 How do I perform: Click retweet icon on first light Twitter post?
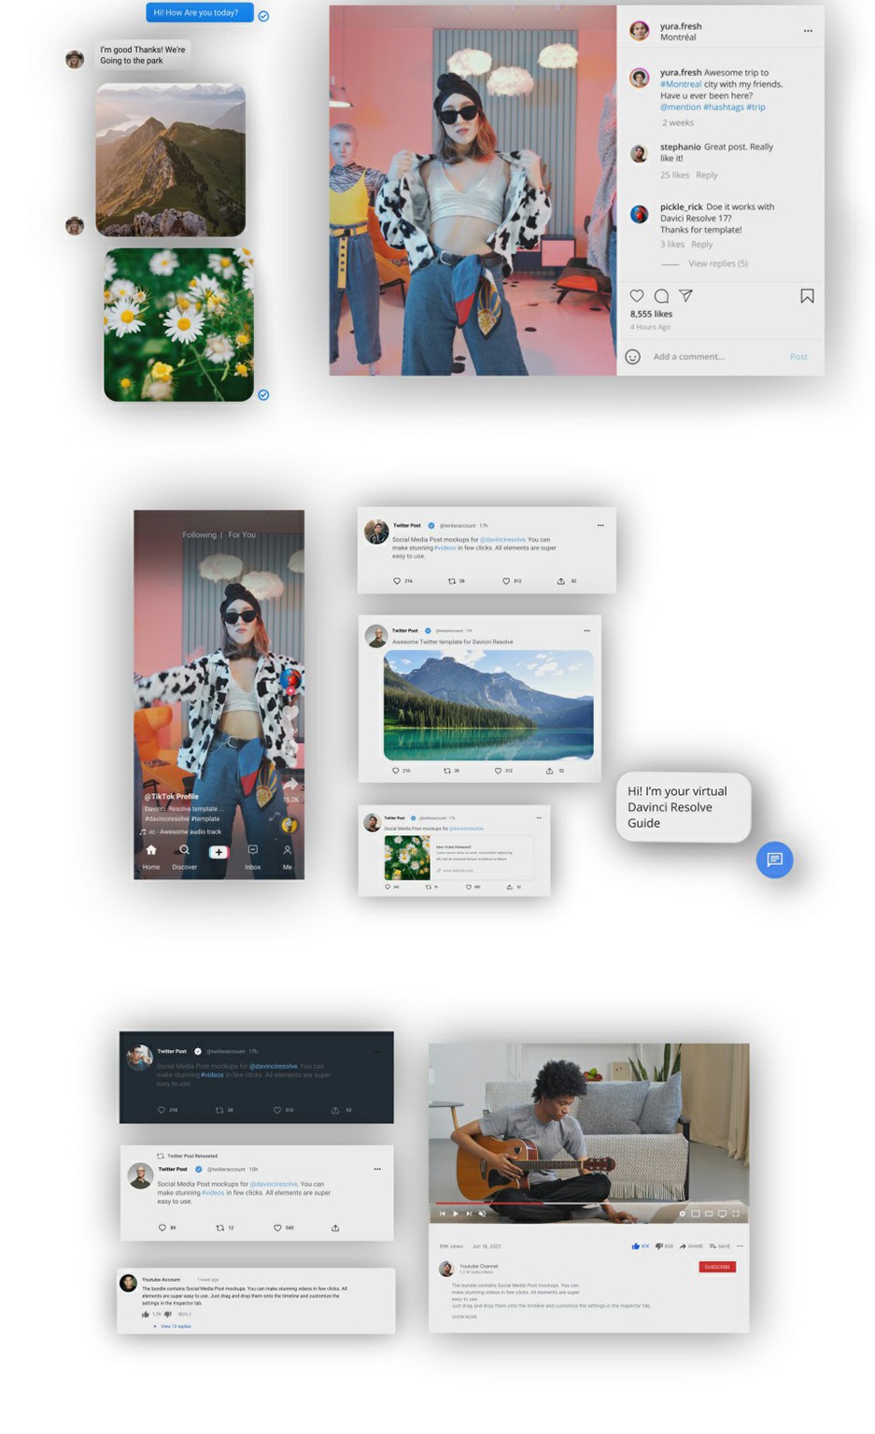pyautogui.click(x=452, y=581)
